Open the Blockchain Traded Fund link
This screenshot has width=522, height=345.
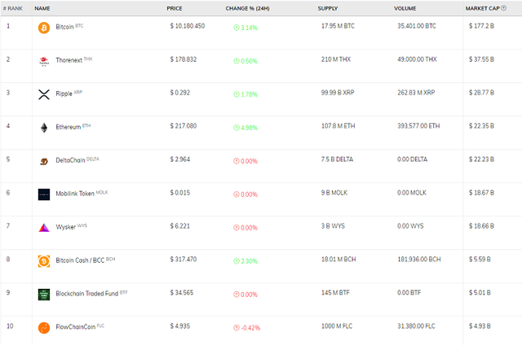pos(87,294)
